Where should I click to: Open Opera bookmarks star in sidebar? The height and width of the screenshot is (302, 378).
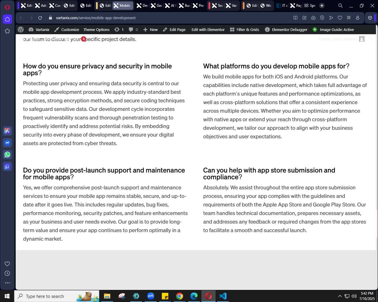pyautogui.click(x=7, y=31)
